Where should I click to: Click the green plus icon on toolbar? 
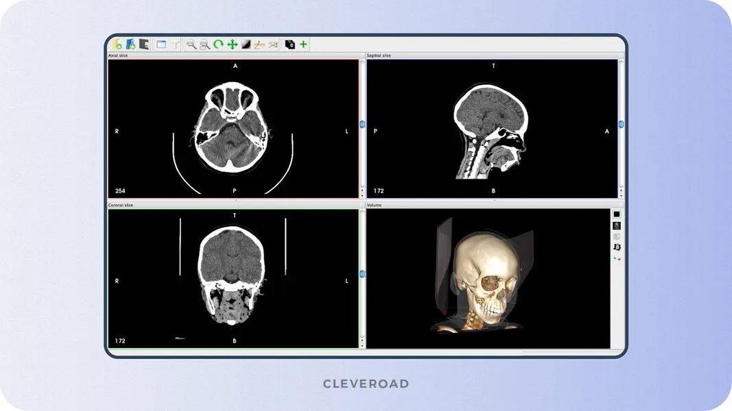304,45
